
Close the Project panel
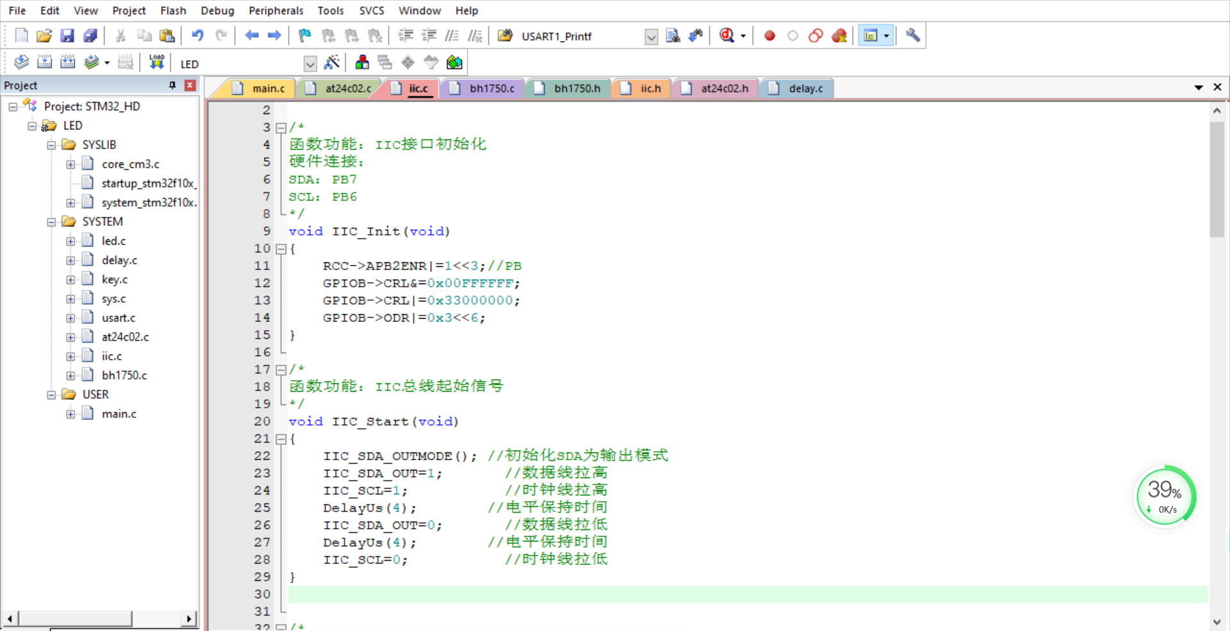(190, 85)
